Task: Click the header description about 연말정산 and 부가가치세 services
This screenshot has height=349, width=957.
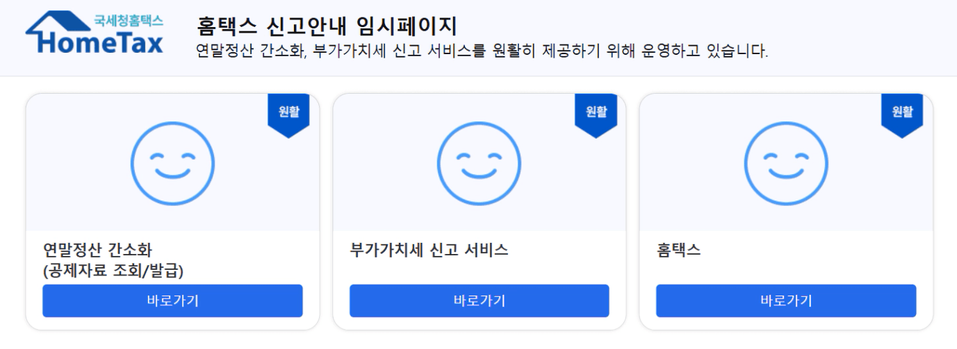Action: tap(484, 52)
